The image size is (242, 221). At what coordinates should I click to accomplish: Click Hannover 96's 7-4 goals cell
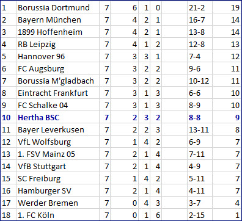200,57
